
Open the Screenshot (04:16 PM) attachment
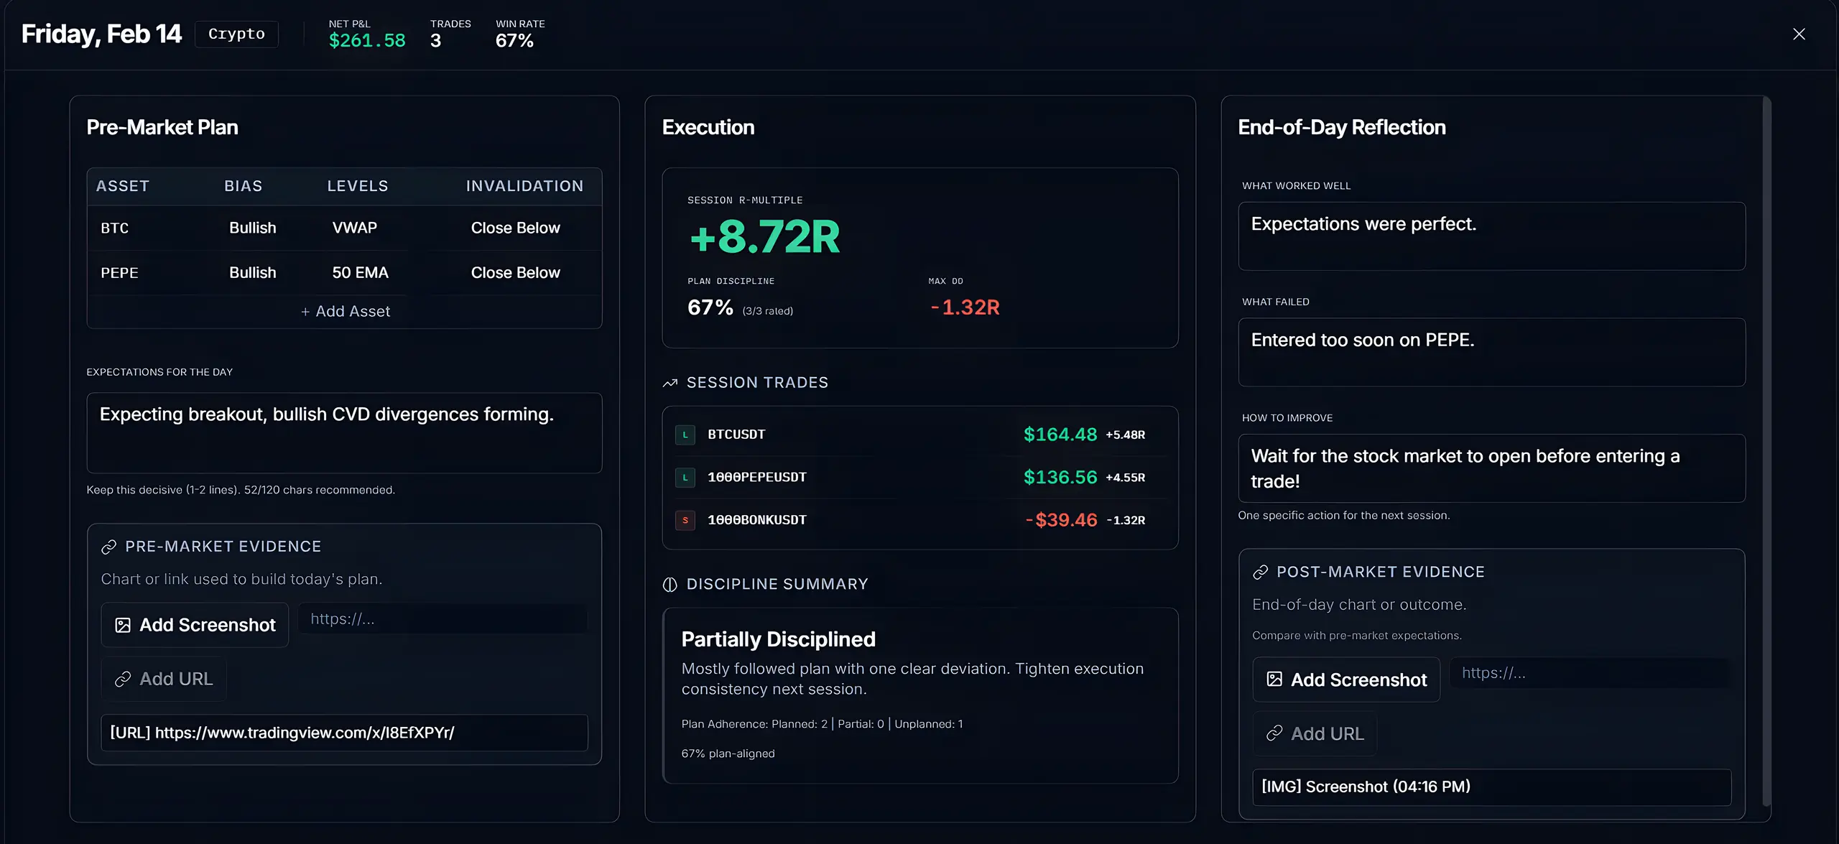tap(1491, 787)
